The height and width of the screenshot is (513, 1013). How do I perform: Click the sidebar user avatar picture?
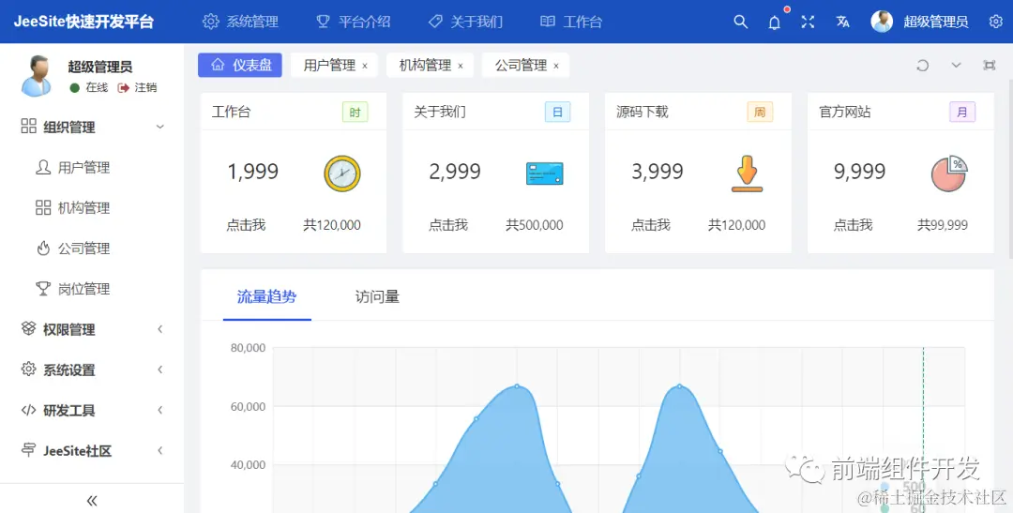tap(37, 76)
